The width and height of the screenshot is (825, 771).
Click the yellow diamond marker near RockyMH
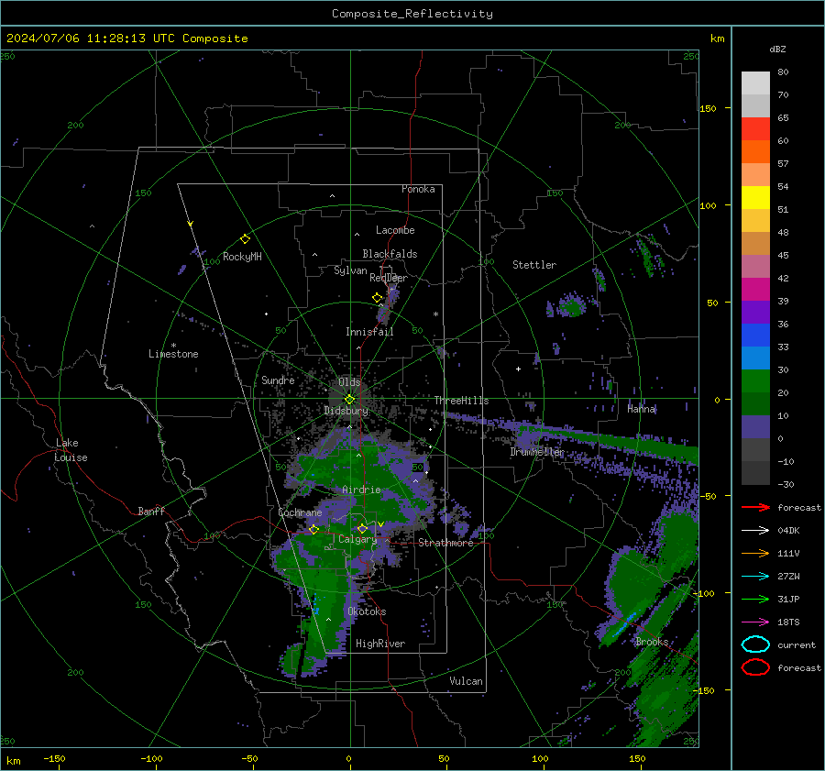click(x=245, y=239)
